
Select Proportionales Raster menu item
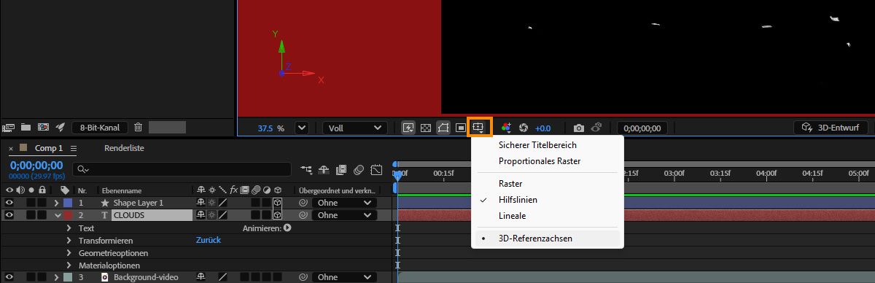pyautogui.click(x=548, y=161)
